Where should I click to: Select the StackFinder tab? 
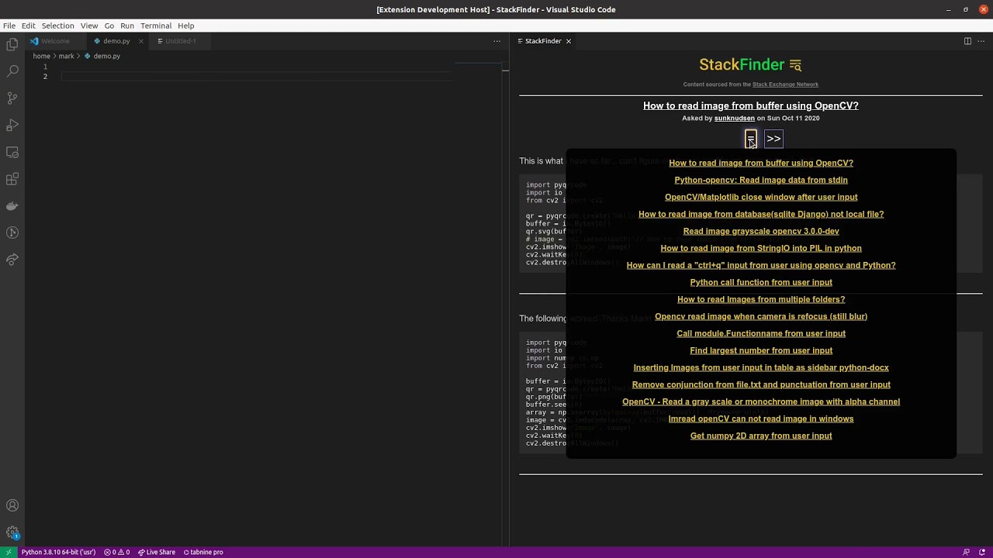pos(543,41)
